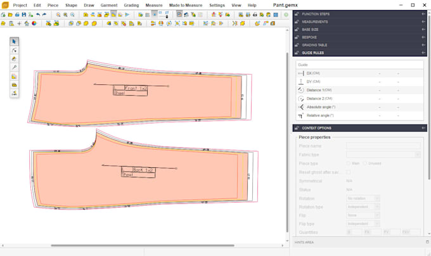Select the curve drawing tool in toolbox
Viewport: 431px width, 256px height.
click(x=15, y=49)
